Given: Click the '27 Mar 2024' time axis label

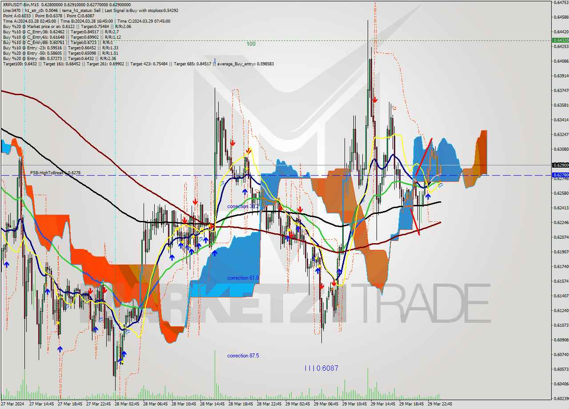Looking at the screenshot, I should click(x=13, y=404).
